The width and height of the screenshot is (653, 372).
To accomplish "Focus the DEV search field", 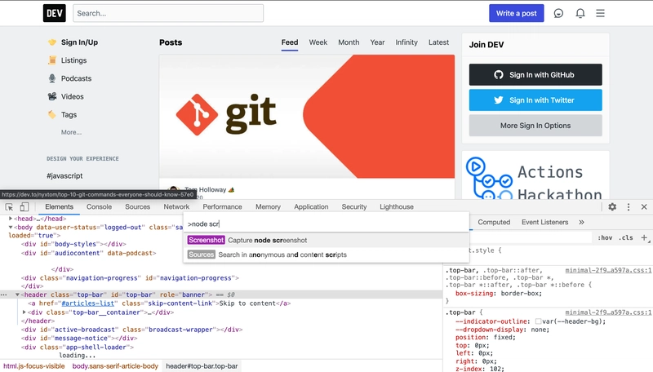I will (168, 13).
